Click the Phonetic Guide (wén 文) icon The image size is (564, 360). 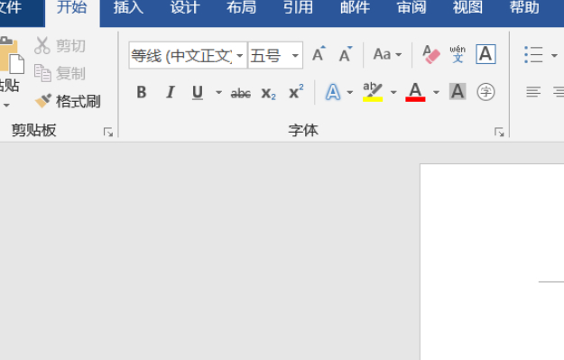tap(458, 54)
